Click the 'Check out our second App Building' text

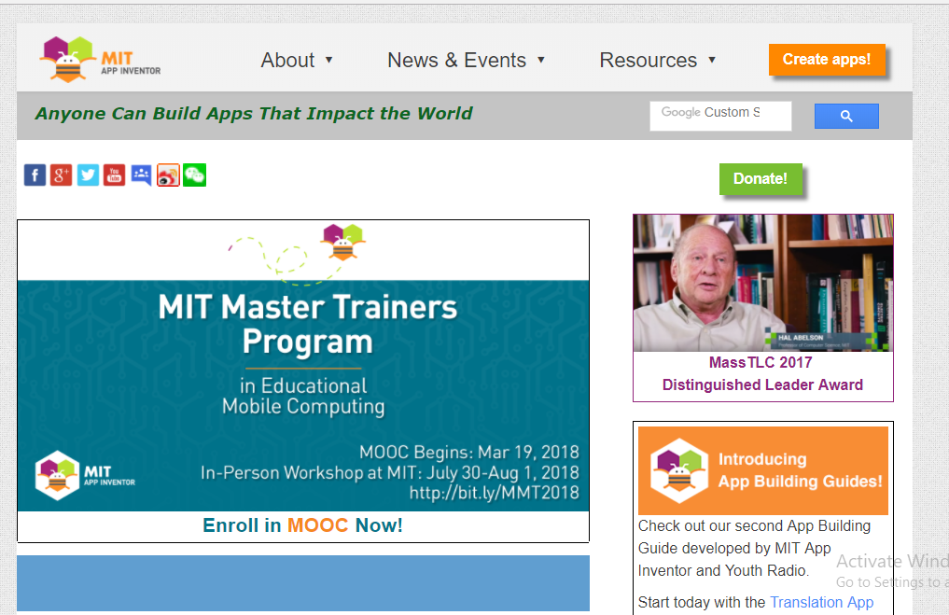point(754,526)
